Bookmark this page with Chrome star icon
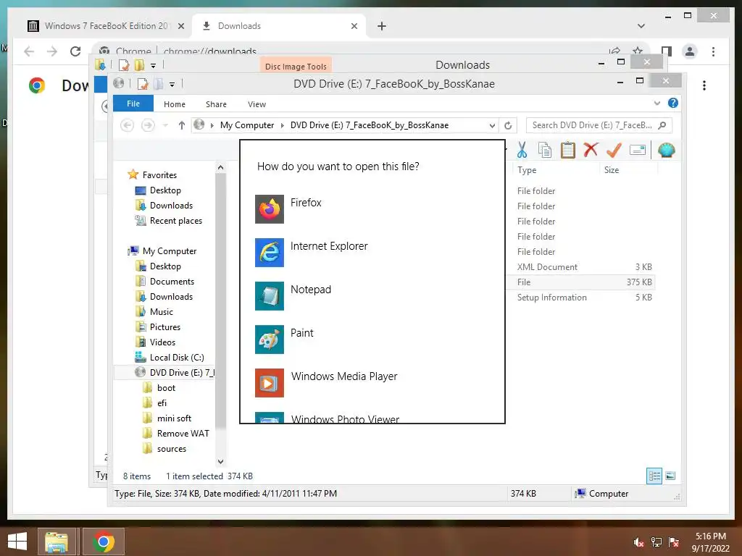The width and height of the screenshot is (742, 556). coord(638,51)
